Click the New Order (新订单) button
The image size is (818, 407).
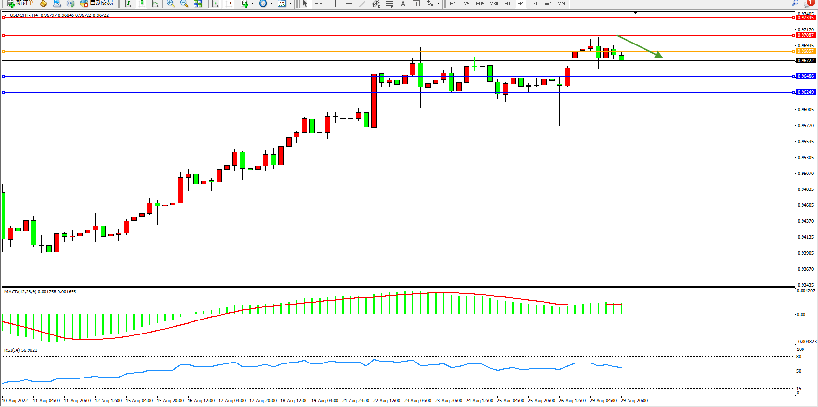(x=20, y=3)
